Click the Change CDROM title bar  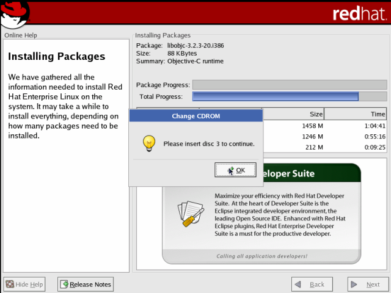tap(196, 116)
